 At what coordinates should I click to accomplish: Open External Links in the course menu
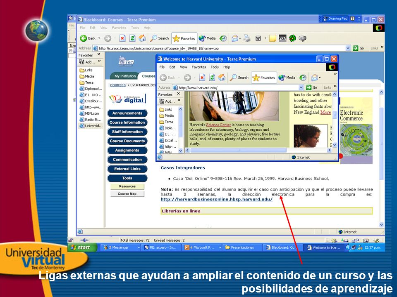tap(127, 169)
